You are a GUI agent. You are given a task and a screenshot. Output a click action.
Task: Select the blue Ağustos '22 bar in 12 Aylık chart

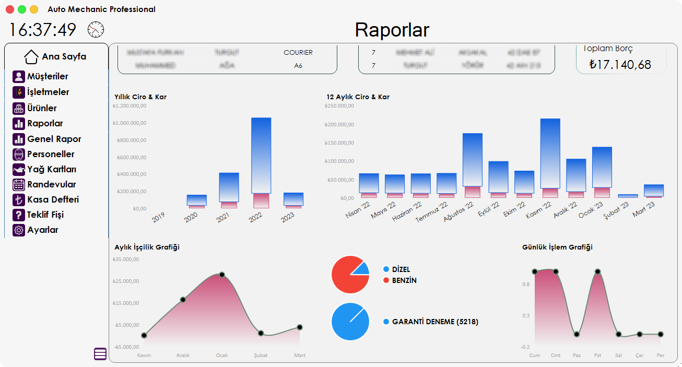pos(473,160)
